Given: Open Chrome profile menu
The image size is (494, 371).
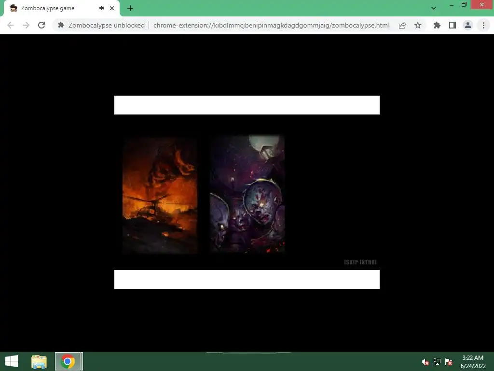Looking at the screenshot, I should coord(468,25).
